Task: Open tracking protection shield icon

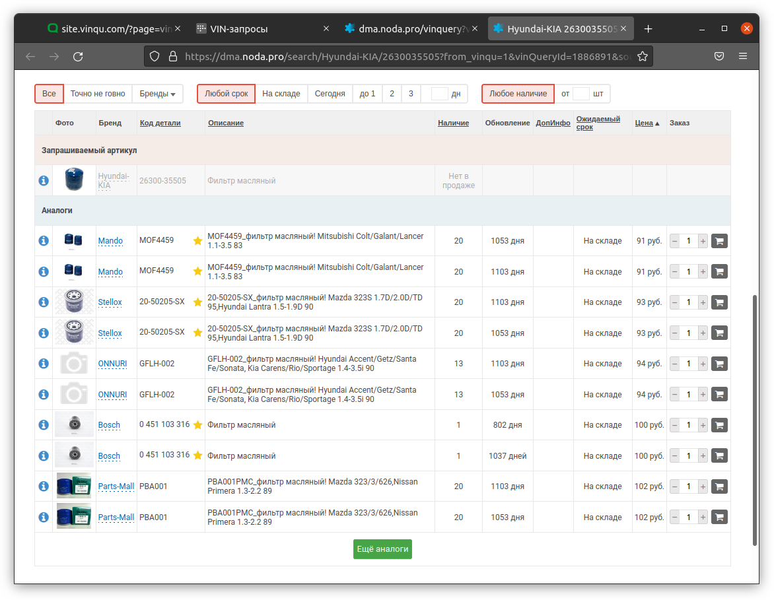Action: tap(155, 56)
